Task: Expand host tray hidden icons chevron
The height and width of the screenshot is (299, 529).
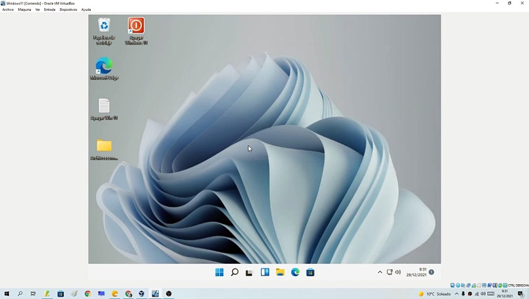Action: click(x=457, y=294)
